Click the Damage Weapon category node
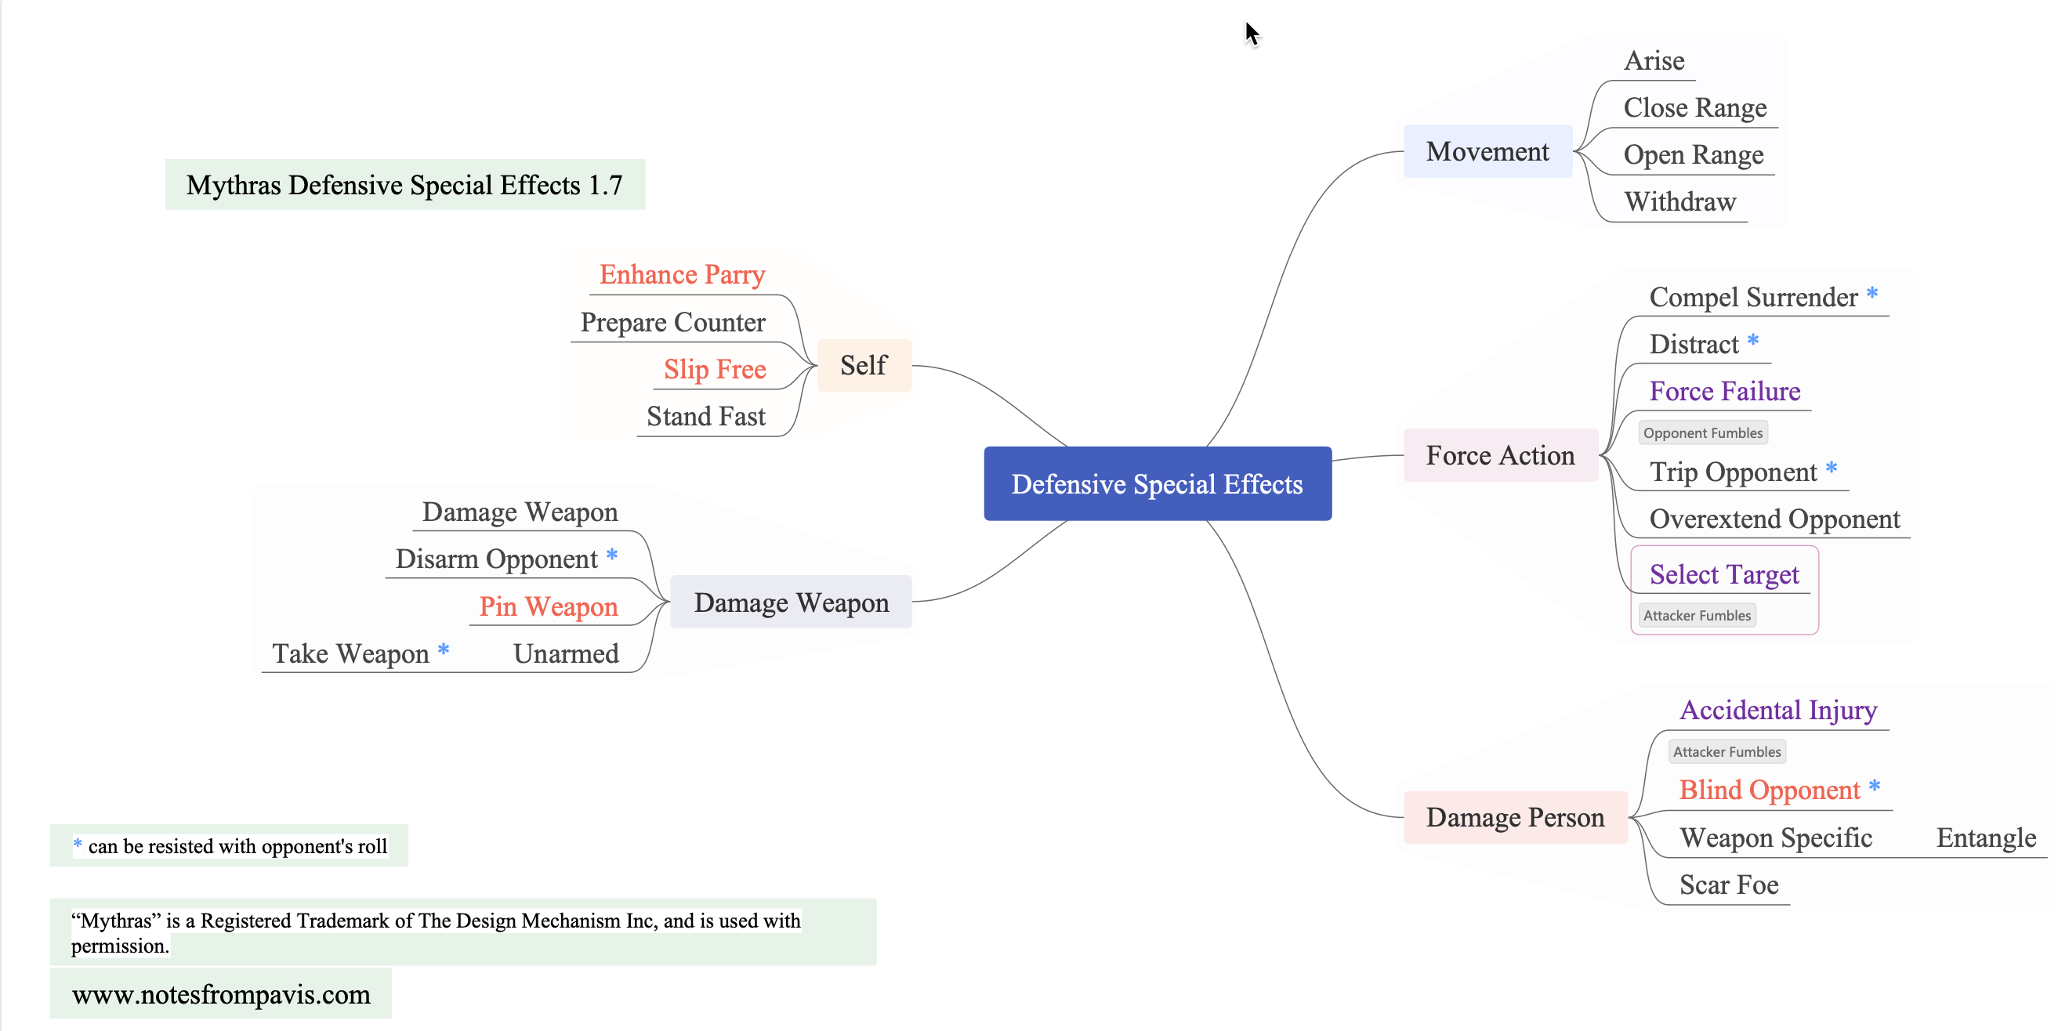Screen dimensions: 2069x1031 pos(790,602)
